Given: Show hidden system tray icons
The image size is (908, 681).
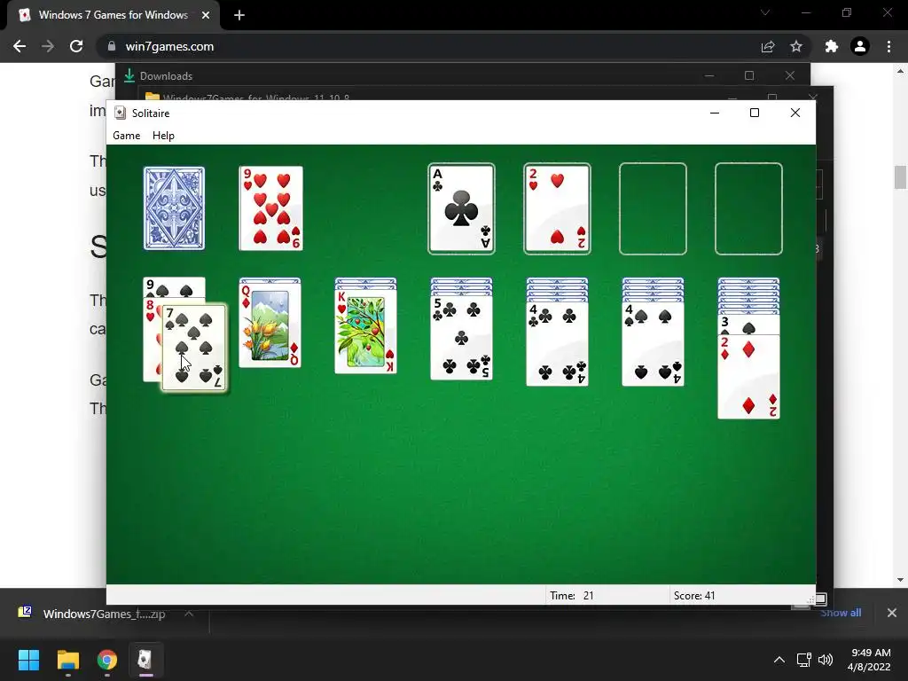Looking at the screenshot, I should [779, 660].
